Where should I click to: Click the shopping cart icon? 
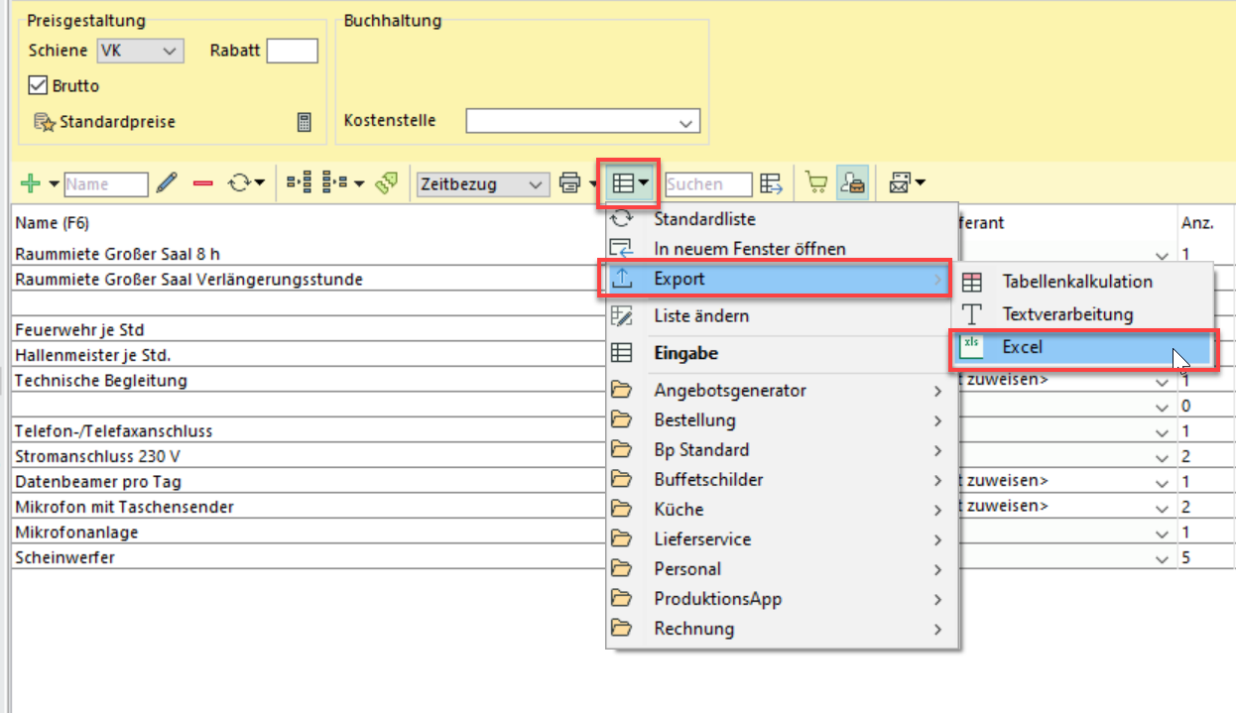tap(816, 183)
